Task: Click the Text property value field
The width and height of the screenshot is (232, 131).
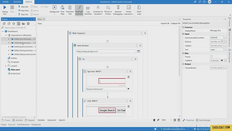Action: 217,49
